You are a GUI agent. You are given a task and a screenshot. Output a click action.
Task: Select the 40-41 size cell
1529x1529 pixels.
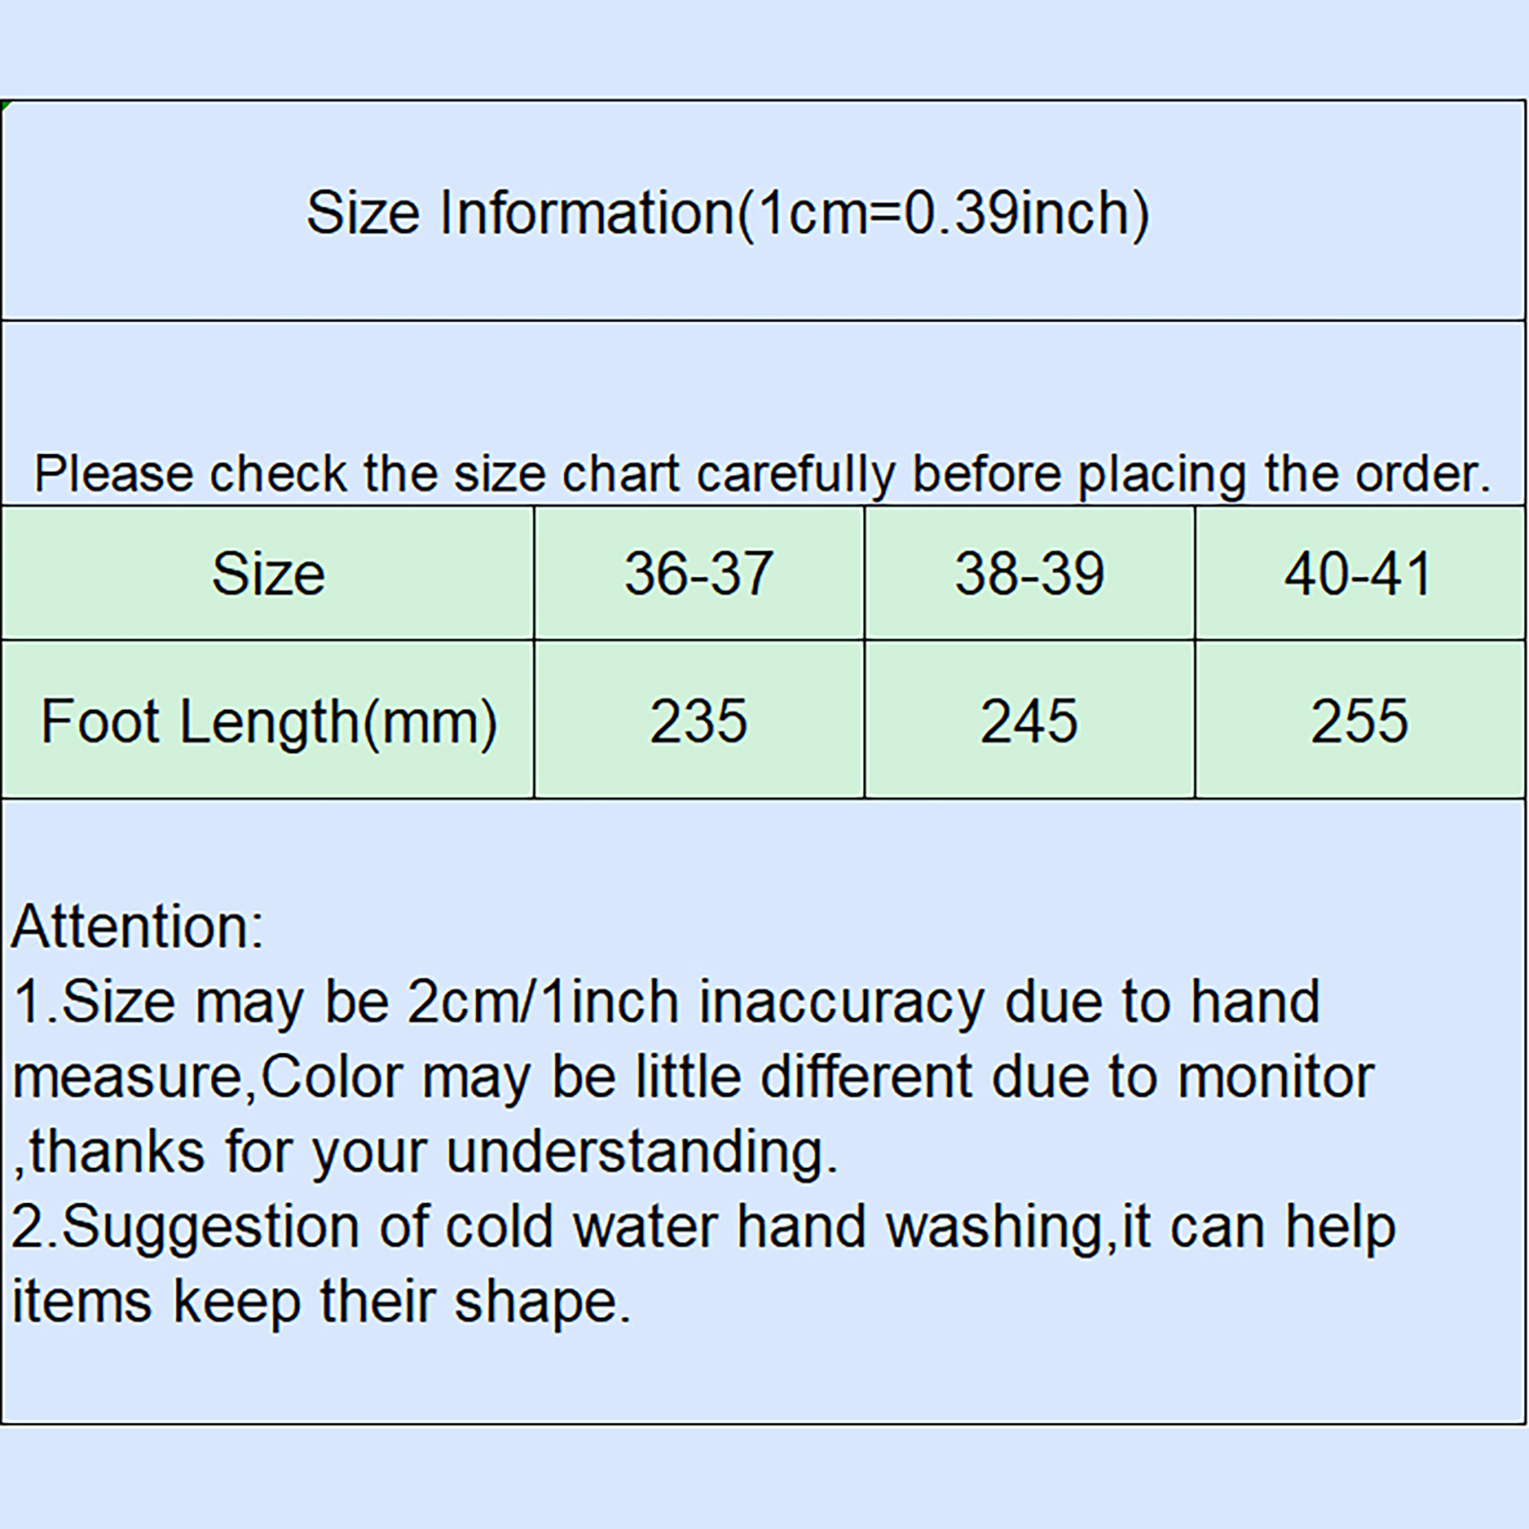pyautogui.click(x=1358, y=574)
